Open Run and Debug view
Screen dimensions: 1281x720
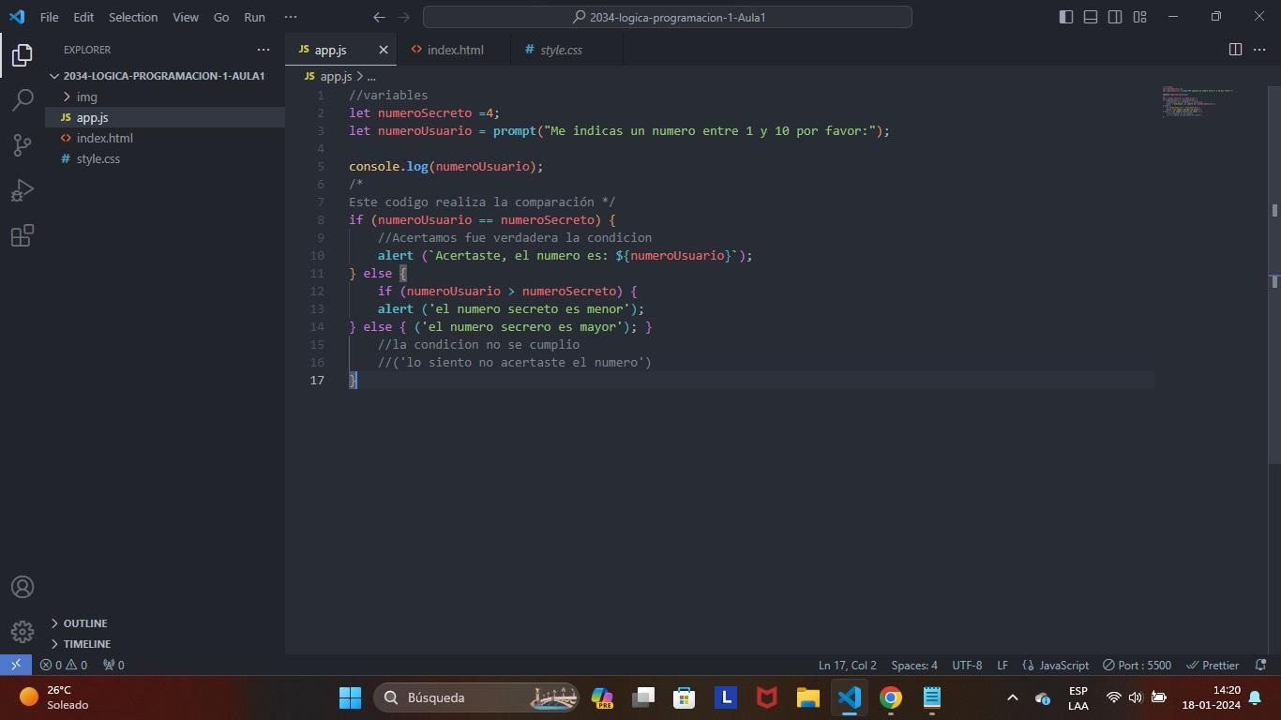click(x=23, y=190)
